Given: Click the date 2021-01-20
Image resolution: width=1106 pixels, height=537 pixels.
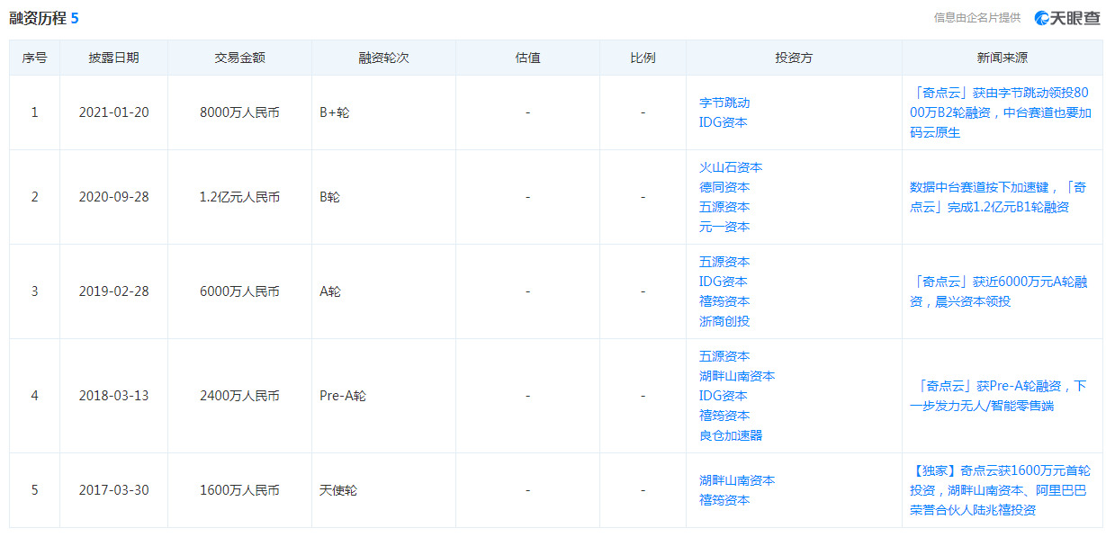Looking at the screenshot, I should (x=114, y=112).
